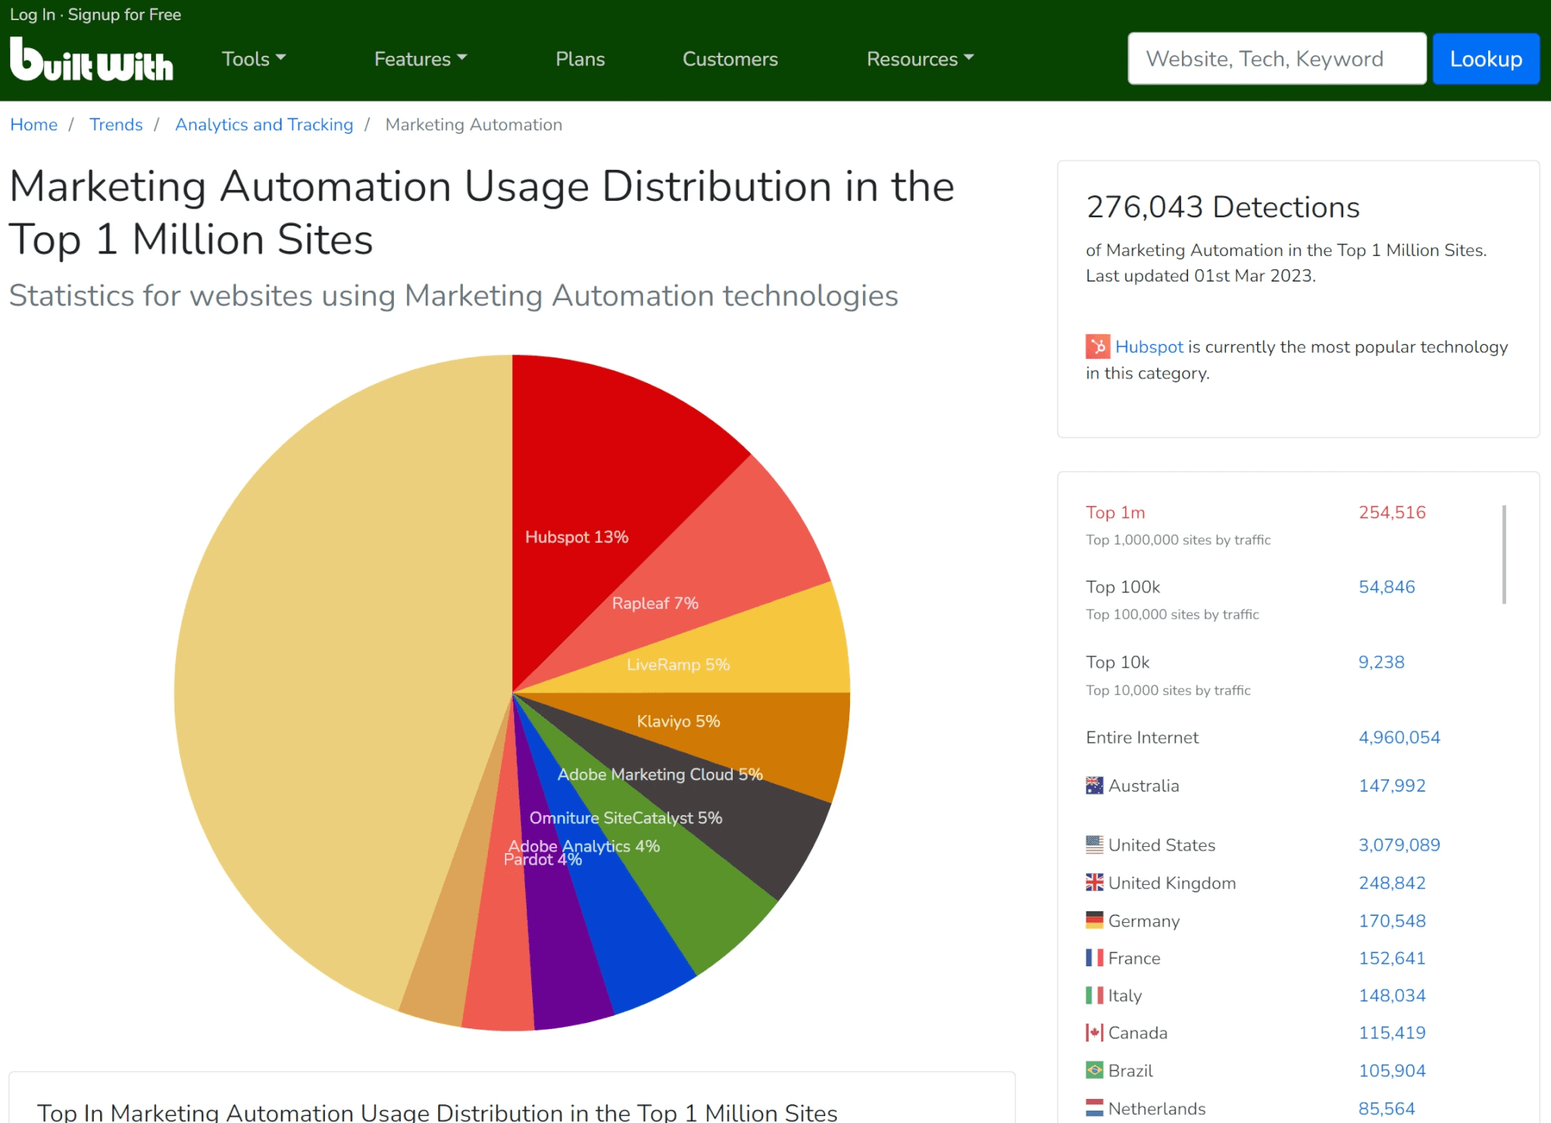Click the United States flag icon
Image resolution: width=1551 pixels, height=1123 pixels.
[1094, 845]
